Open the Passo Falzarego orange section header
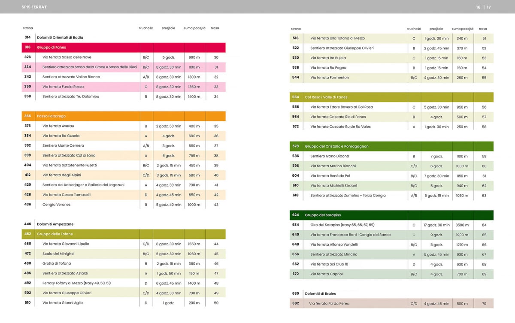 tap(51, 116)
